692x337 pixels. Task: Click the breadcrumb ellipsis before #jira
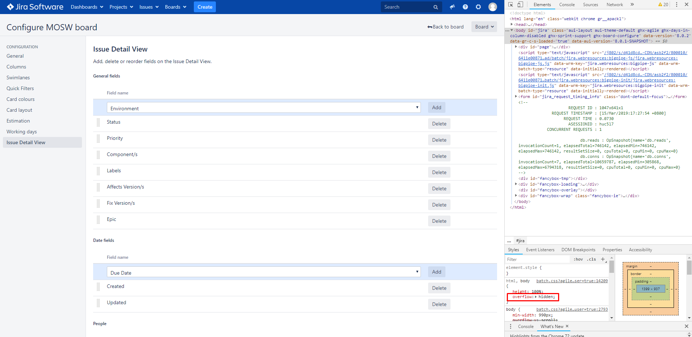pyautogui.click(x=509, y=241)
